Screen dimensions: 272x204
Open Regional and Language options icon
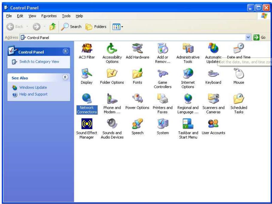click(188, 98)
